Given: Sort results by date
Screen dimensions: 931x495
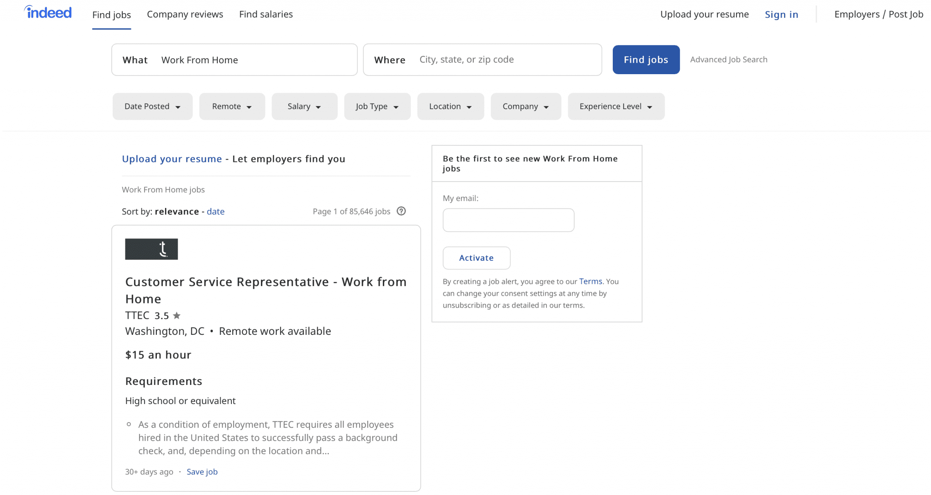Looking at the screenshot, I should point(215,211).
